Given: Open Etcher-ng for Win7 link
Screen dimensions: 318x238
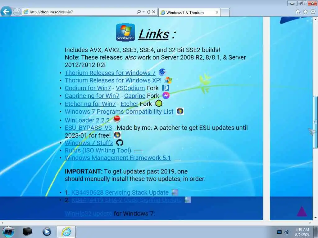Looking at the screenshot, I should (x=90, y=104).
